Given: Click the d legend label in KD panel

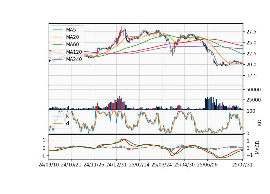Looking at the screenshot, I should pos(67,123).
